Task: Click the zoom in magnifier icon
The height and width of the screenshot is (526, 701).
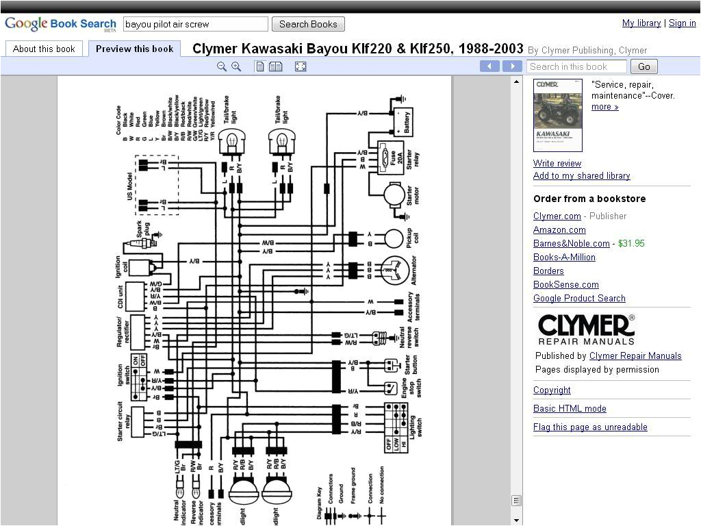Action: tap(236, 66)
